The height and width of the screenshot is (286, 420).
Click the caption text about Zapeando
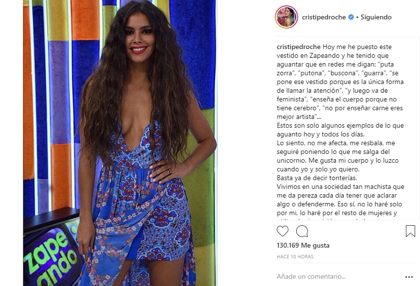pos(340,82)
